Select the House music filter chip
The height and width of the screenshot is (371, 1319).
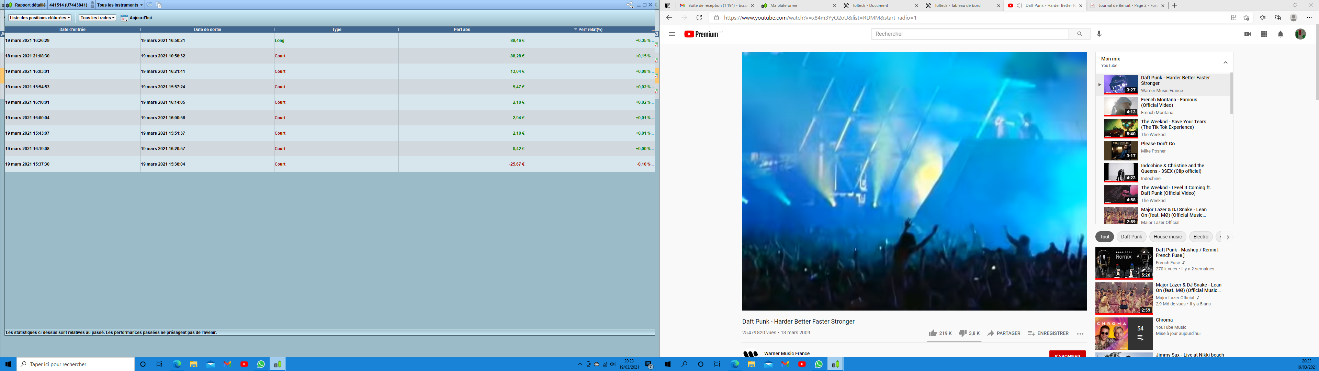(1168, 237)
